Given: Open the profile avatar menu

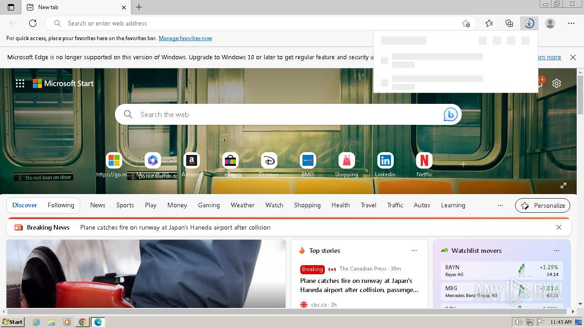Looking at the screenshot, I should [550, 23].
